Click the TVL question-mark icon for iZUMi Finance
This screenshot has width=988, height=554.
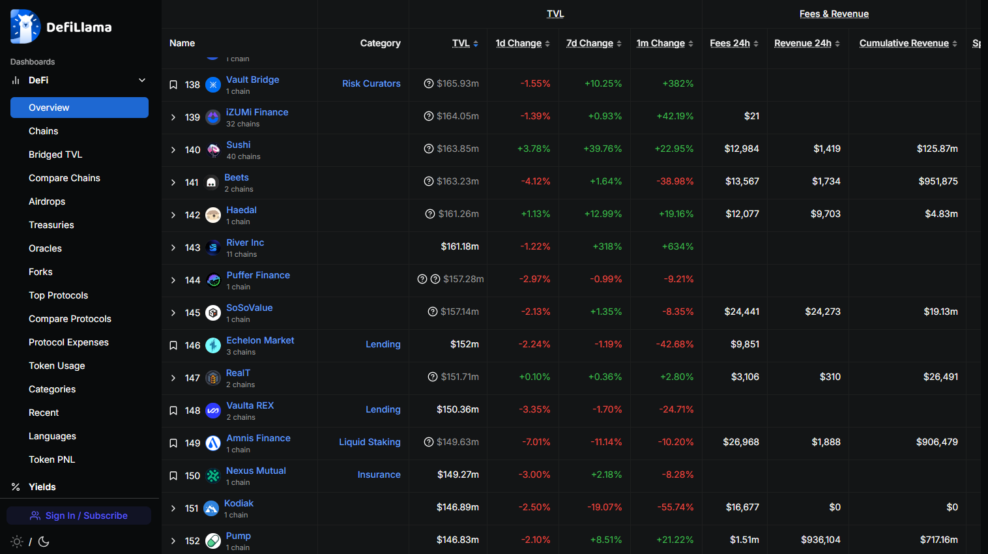pos(429,116)
